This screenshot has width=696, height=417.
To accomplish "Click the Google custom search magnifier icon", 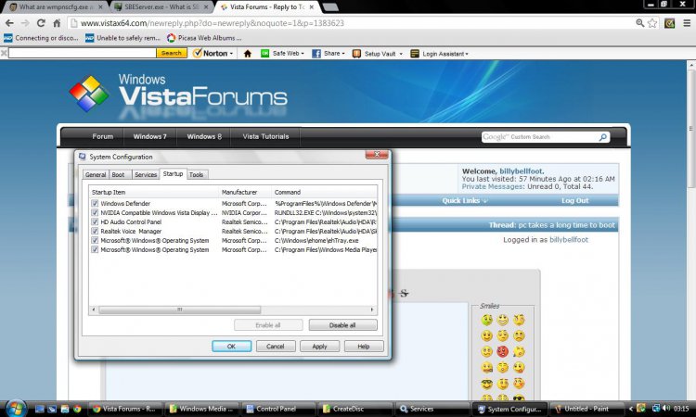I will click(x=602, y=137).
